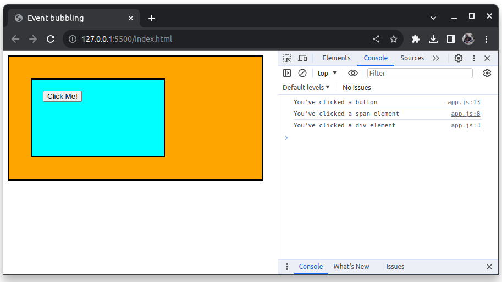Screen dimensions: 502x282
Task: Click the browser forward arrow
Action: point(33,39)
